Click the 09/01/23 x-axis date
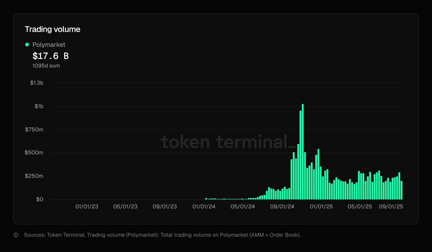Image resolution: width=432 pixels, height=252 pixels. click(x=165, y=207)
